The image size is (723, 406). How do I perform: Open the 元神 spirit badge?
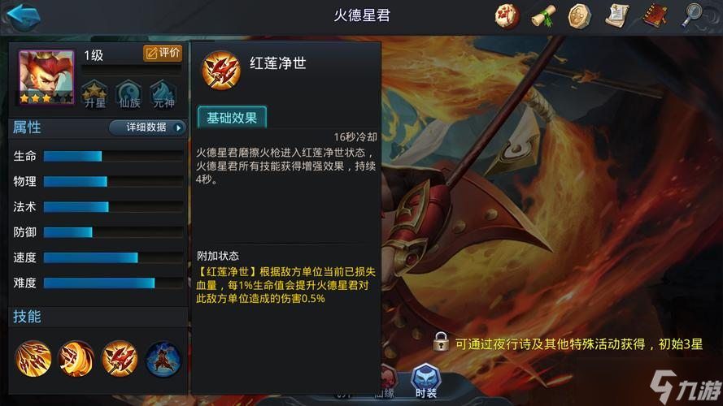(163, 94)
